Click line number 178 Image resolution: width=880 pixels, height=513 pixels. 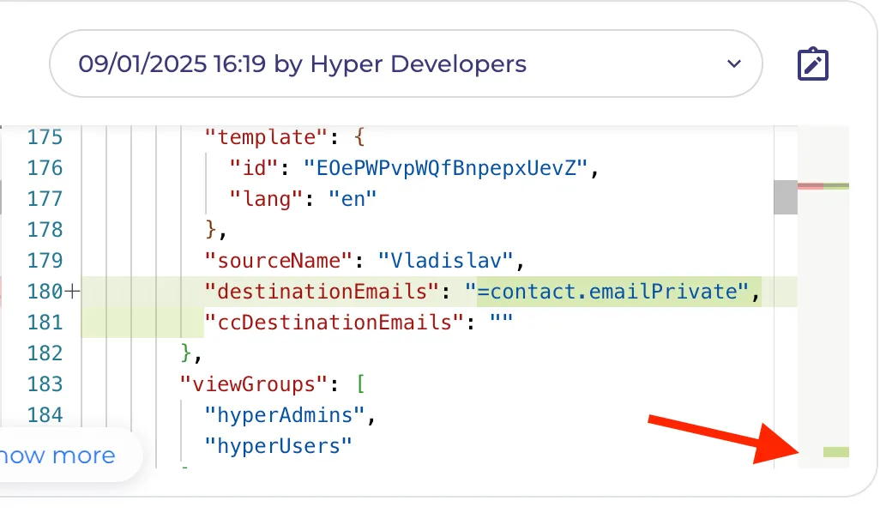click(x=45, y=230)
